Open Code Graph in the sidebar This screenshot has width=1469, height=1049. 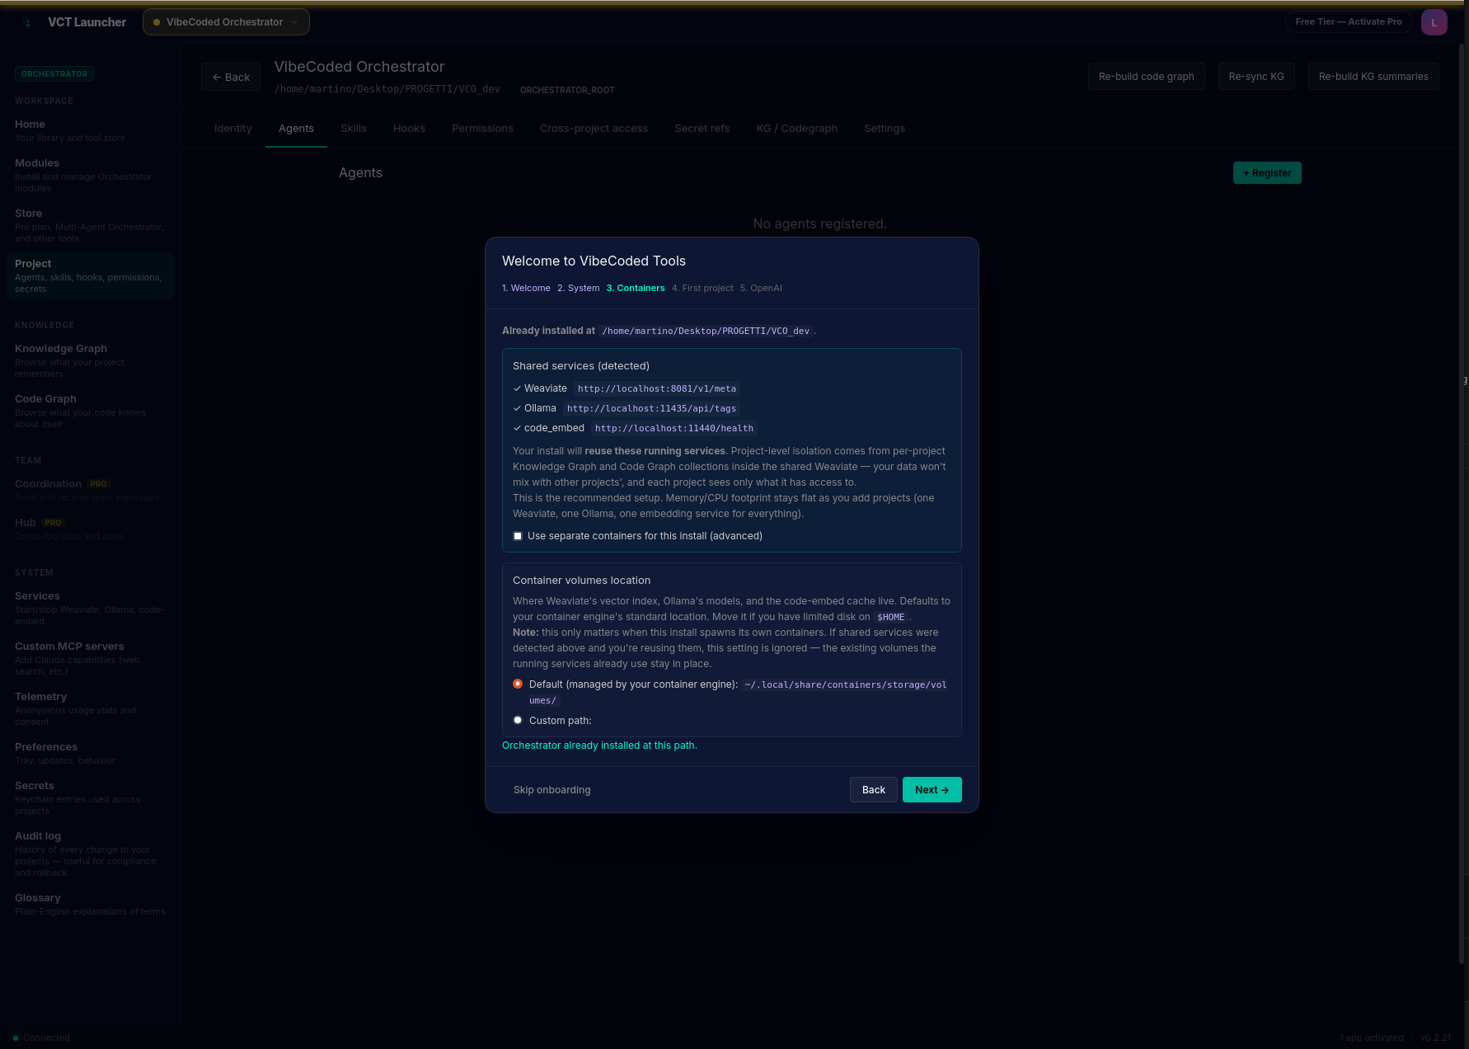pyautogui.click(x=90, y=411)
